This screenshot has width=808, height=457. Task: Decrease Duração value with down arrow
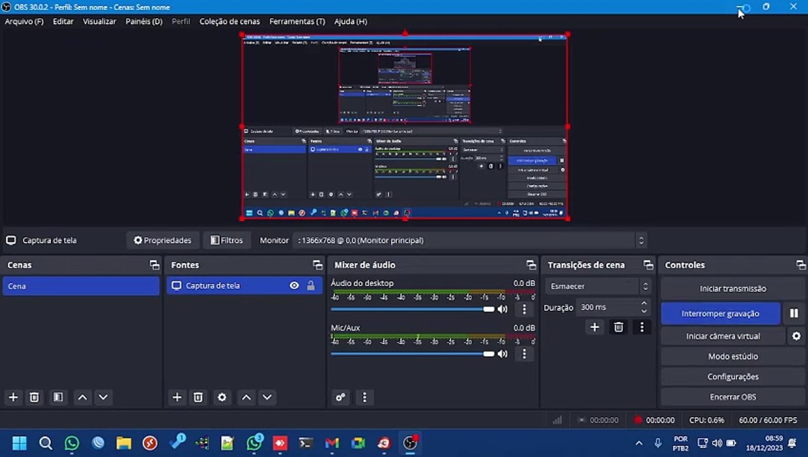pos(644,311)
